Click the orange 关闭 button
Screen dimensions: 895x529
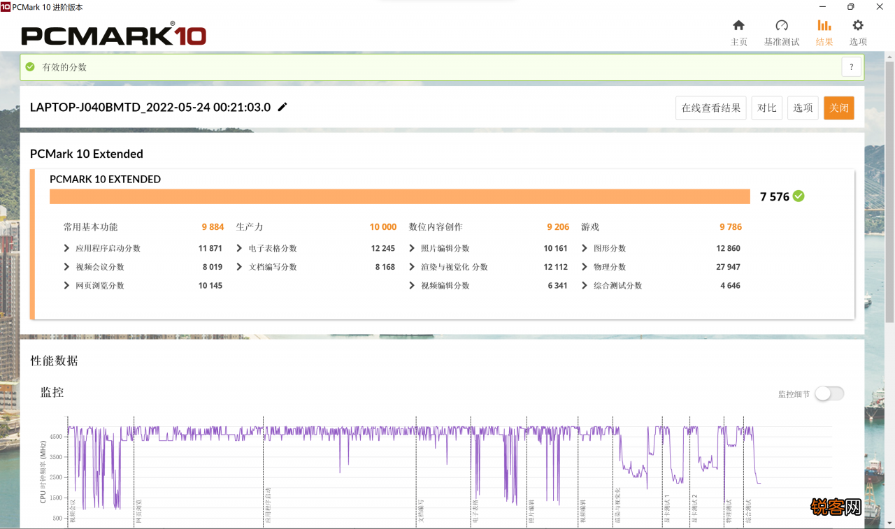839,108
